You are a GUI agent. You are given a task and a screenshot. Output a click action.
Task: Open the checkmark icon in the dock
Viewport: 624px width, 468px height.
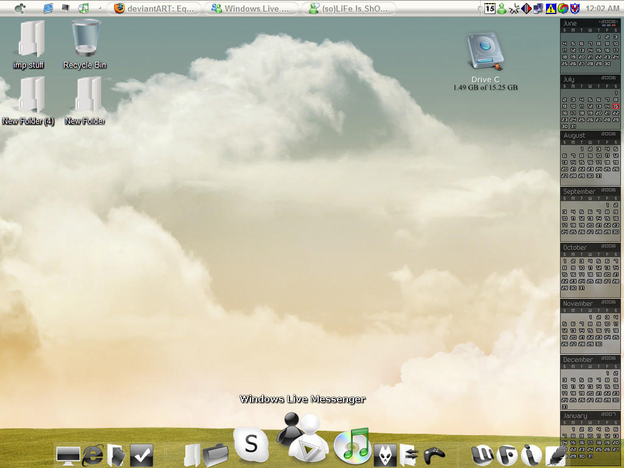pyautogui.click(x=141, y=456)
